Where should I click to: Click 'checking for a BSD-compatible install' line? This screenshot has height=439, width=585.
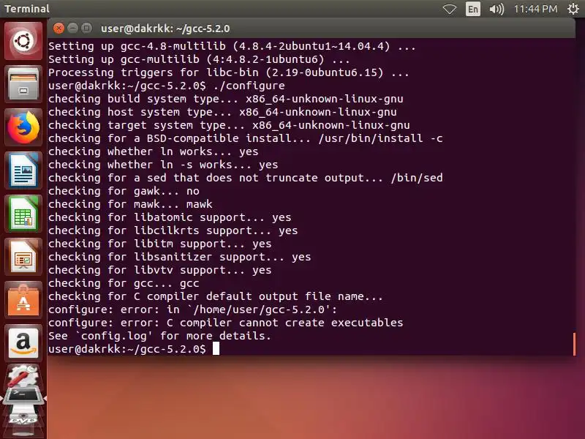click(246, 138)
